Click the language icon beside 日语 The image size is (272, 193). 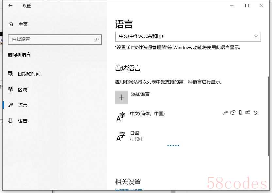pos(121,136)
